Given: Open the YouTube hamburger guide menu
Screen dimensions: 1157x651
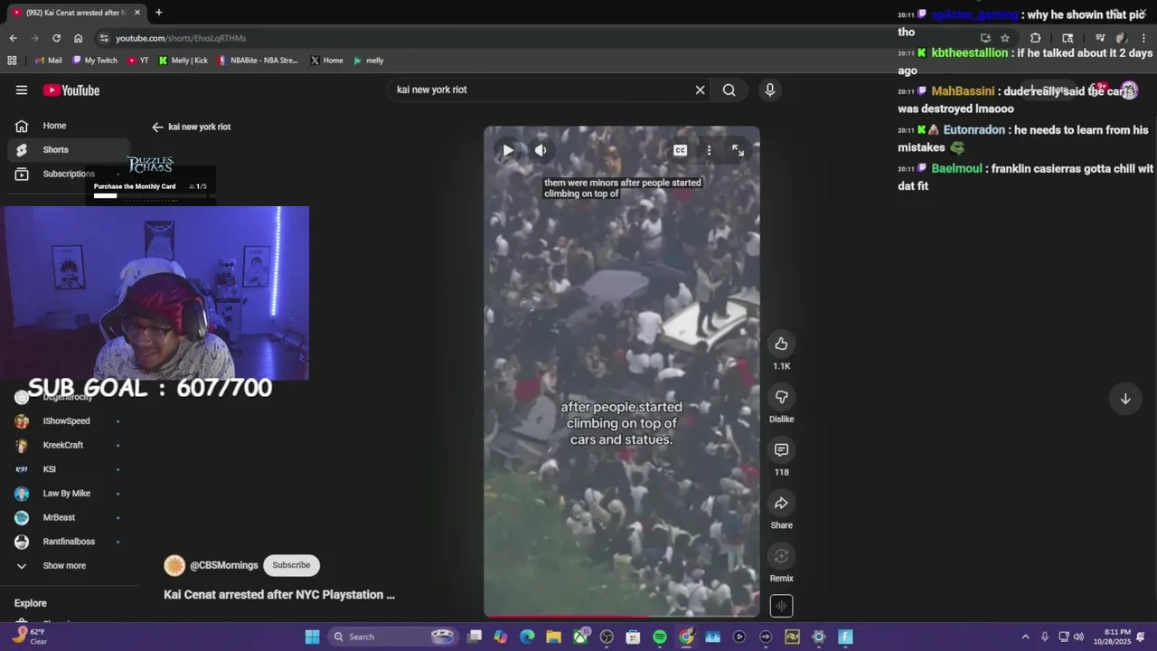Looking at the screenshot, I should pos(22,90).
